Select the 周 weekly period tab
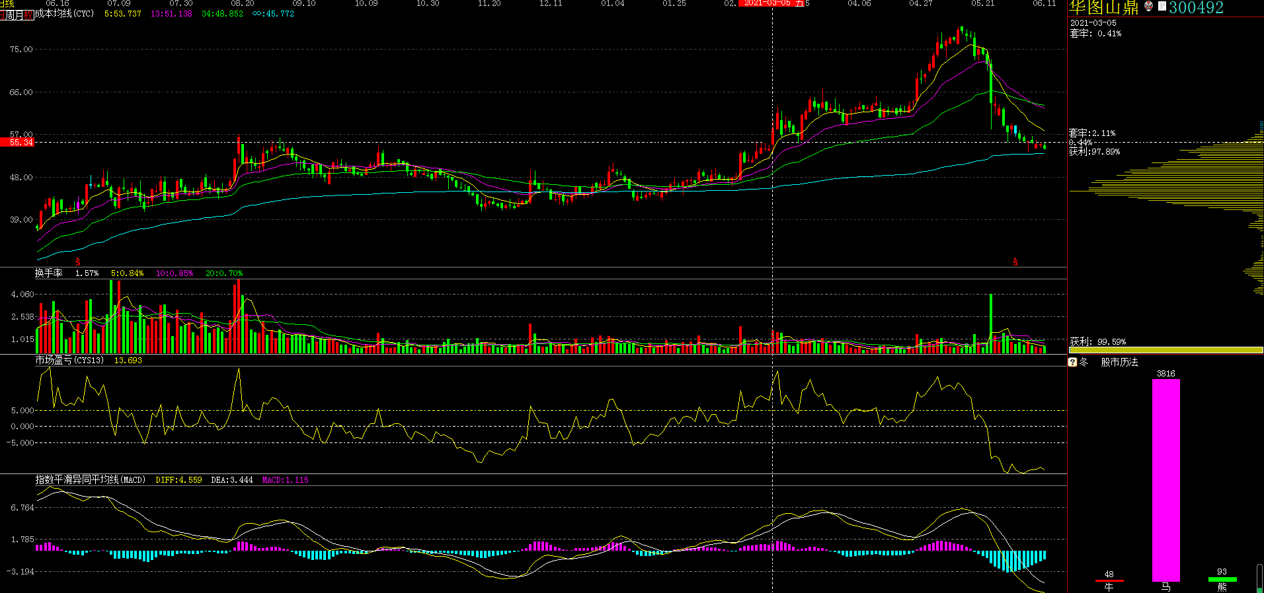 [x=9, y=15]
